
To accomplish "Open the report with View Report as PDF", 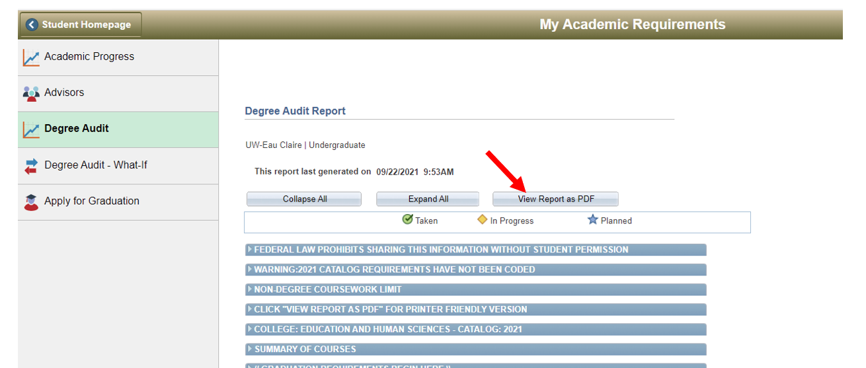I will (x=555, y=199).
